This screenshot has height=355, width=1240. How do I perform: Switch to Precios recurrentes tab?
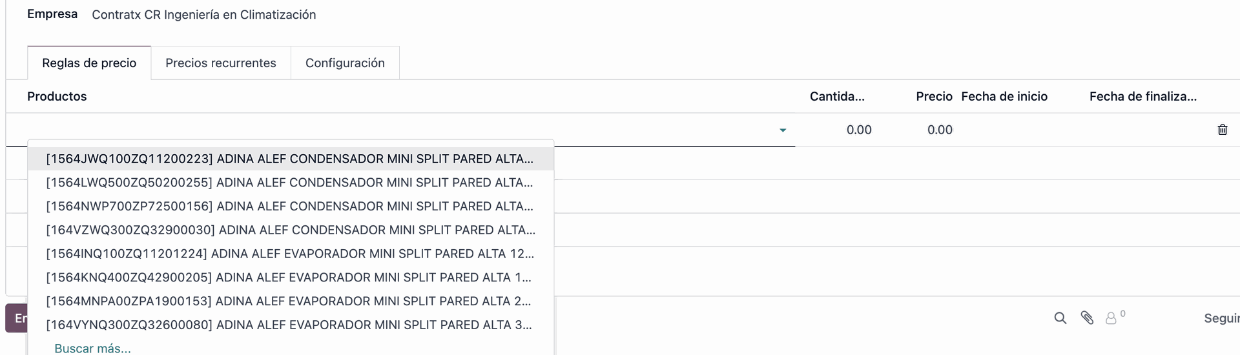click(220, 63)
